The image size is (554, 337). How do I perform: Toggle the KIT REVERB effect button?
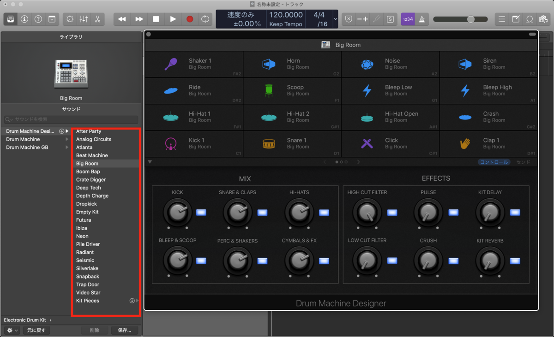515,260
